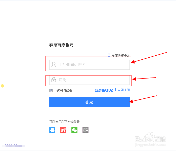Focus the 密码 input field

90,80
